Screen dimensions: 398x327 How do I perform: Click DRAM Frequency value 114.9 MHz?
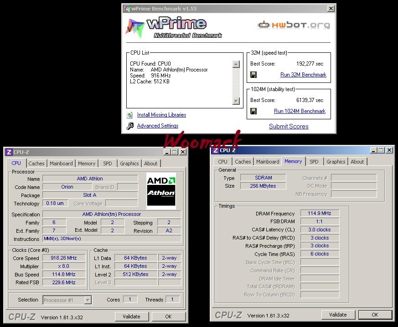coord(320,213)
